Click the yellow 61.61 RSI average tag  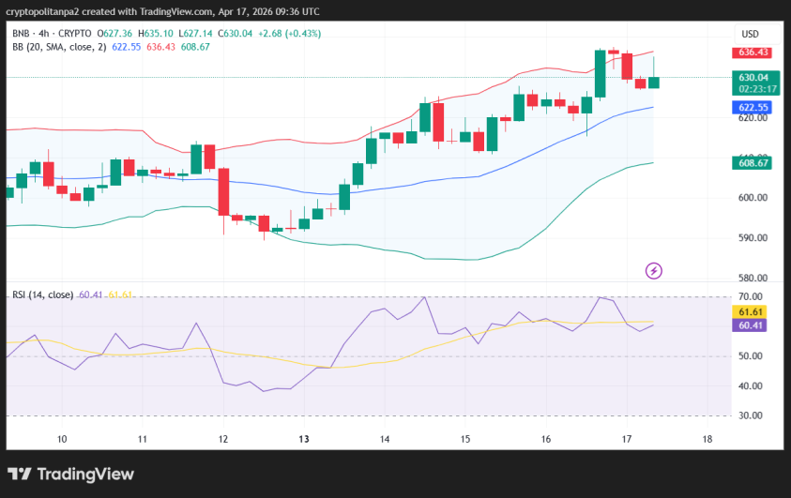click(753, 311)
